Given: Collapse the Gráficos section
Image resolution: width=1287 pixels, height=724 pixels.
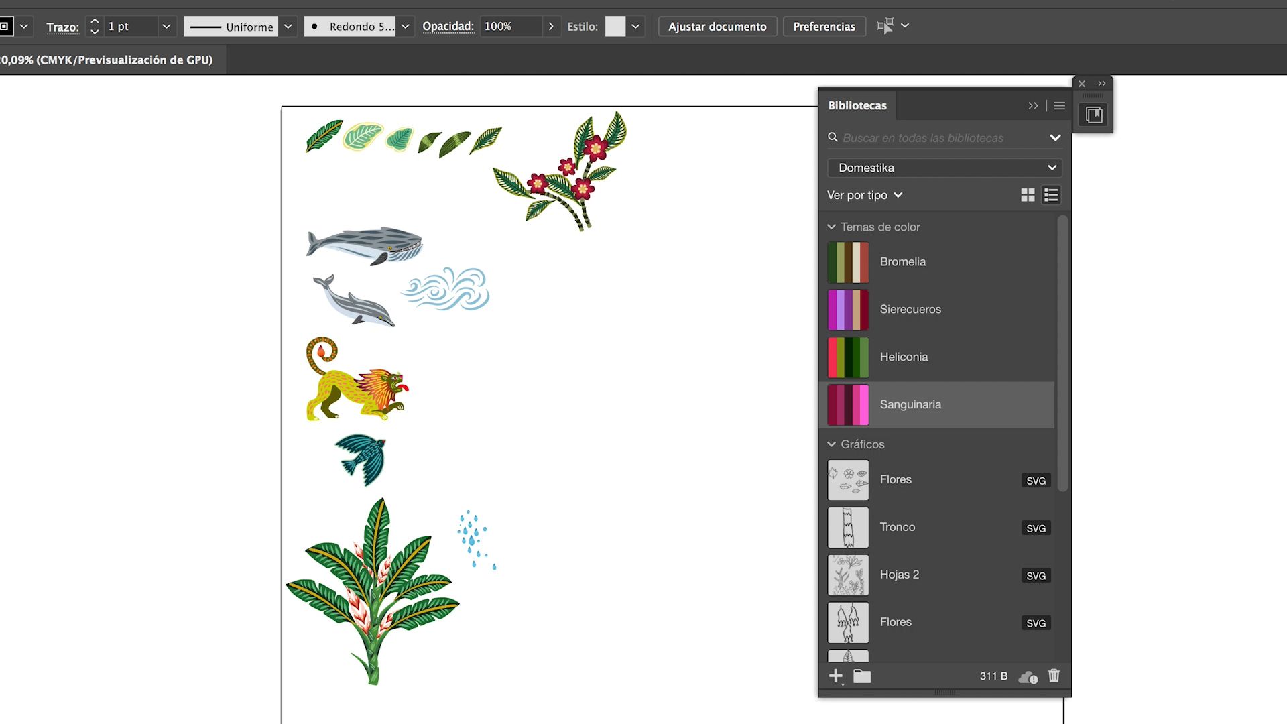Looking at the screenshot, I should pos(831,444).
